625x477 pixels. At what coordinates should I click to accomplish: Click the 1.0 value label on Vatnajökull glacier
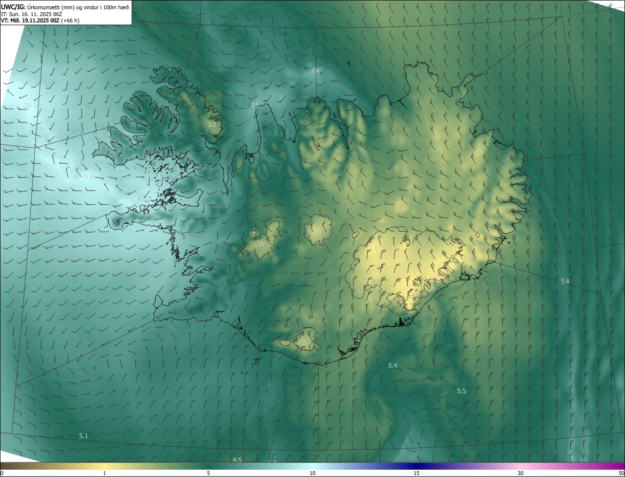[x=374, y=248]
